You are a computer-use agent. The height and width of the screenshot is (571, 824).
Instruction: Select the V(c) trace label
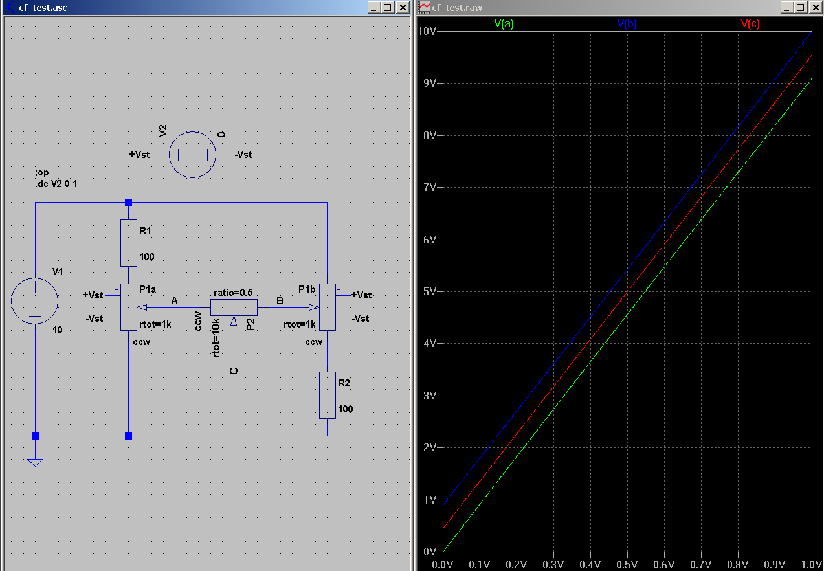[750, 23]
